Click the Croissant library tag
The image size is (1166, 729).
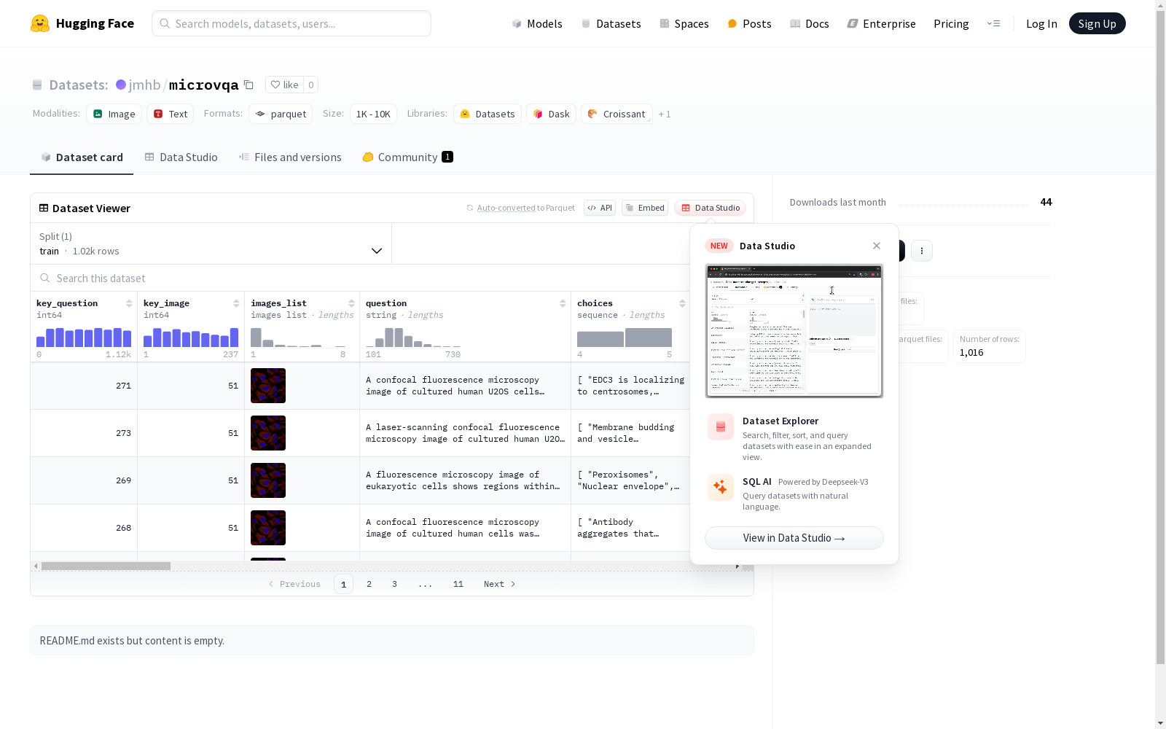pyautogui.click(x=617, y=114)
